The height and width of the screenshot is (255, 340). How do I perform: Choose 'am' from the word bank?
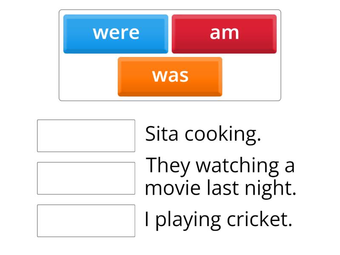tap(224, 33)
